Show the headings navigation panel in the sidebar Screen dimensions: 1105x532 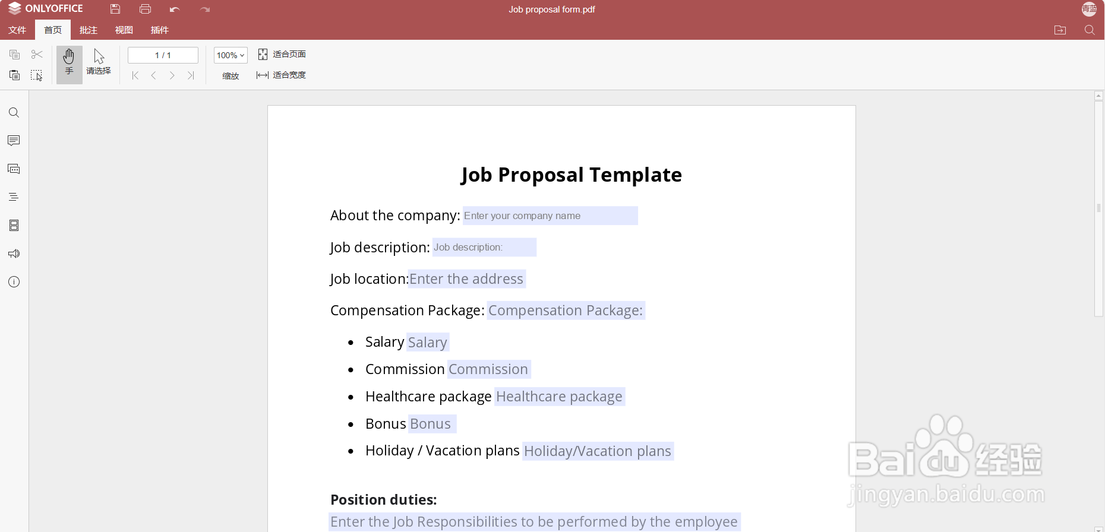tap(14, 197)
